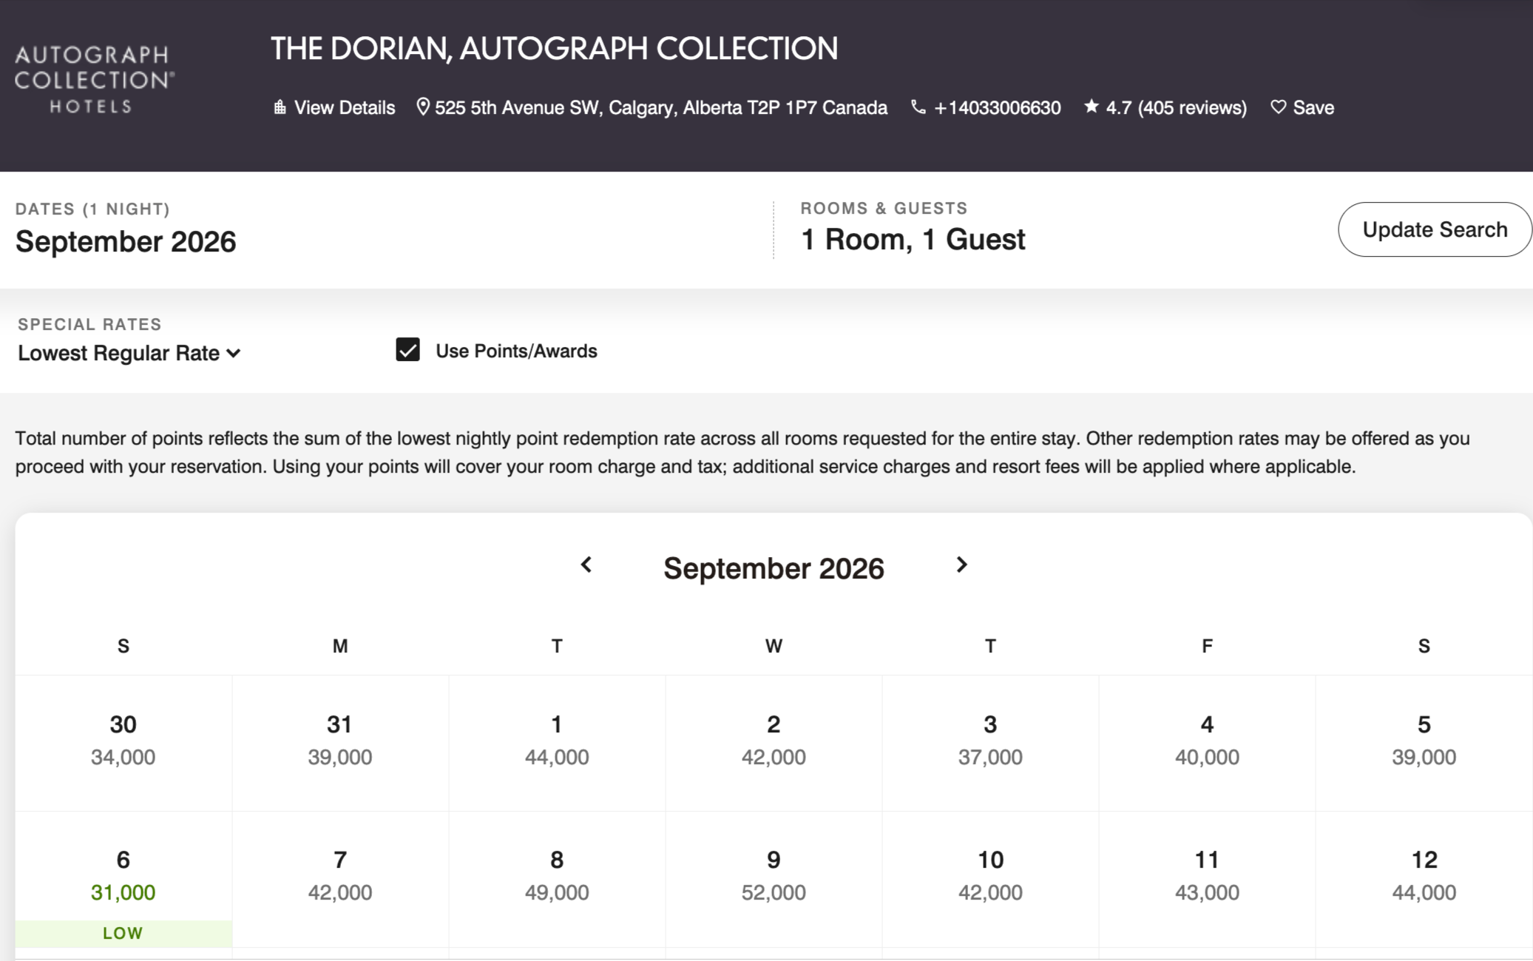Save the hotel using the heart icon
1533x961 pixels.
tap(1277, 107)
